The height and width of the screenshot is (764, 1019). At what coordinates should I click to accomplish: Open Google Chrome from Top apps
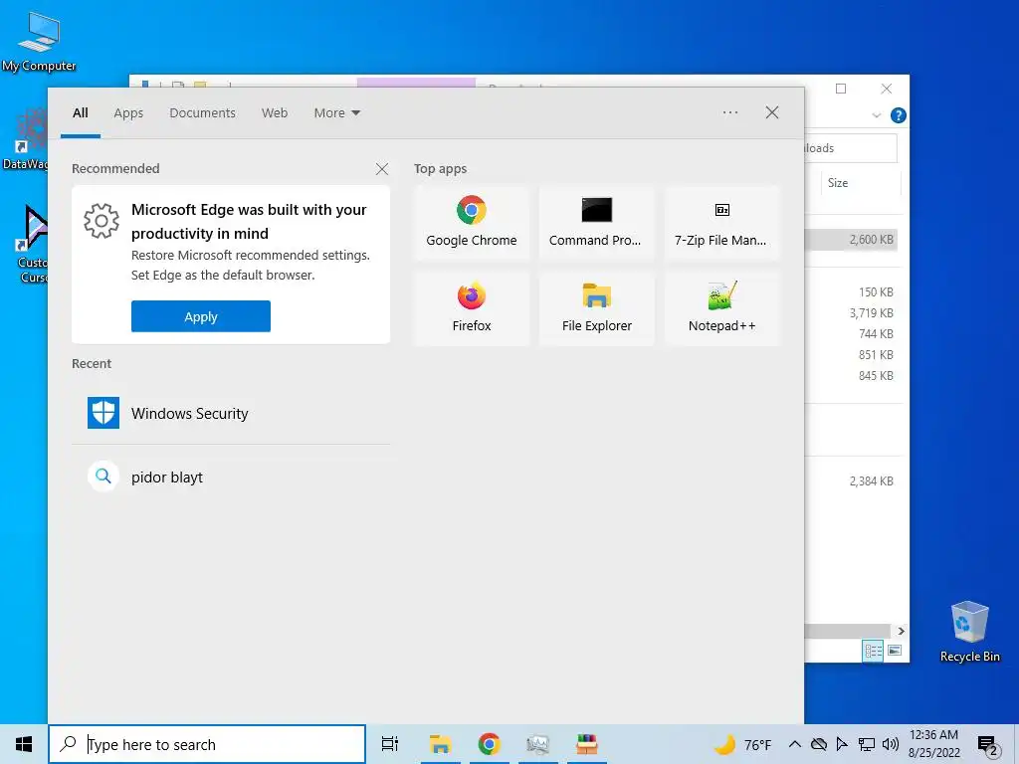coord(471,223)
